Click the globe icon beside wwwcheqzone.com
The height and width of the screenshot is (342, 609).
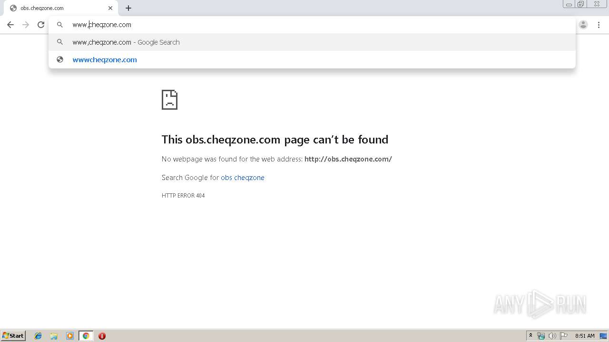60,60
